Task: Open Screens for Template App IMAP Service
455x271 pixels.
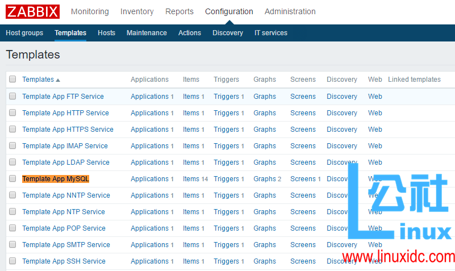Action: [303, 146]
